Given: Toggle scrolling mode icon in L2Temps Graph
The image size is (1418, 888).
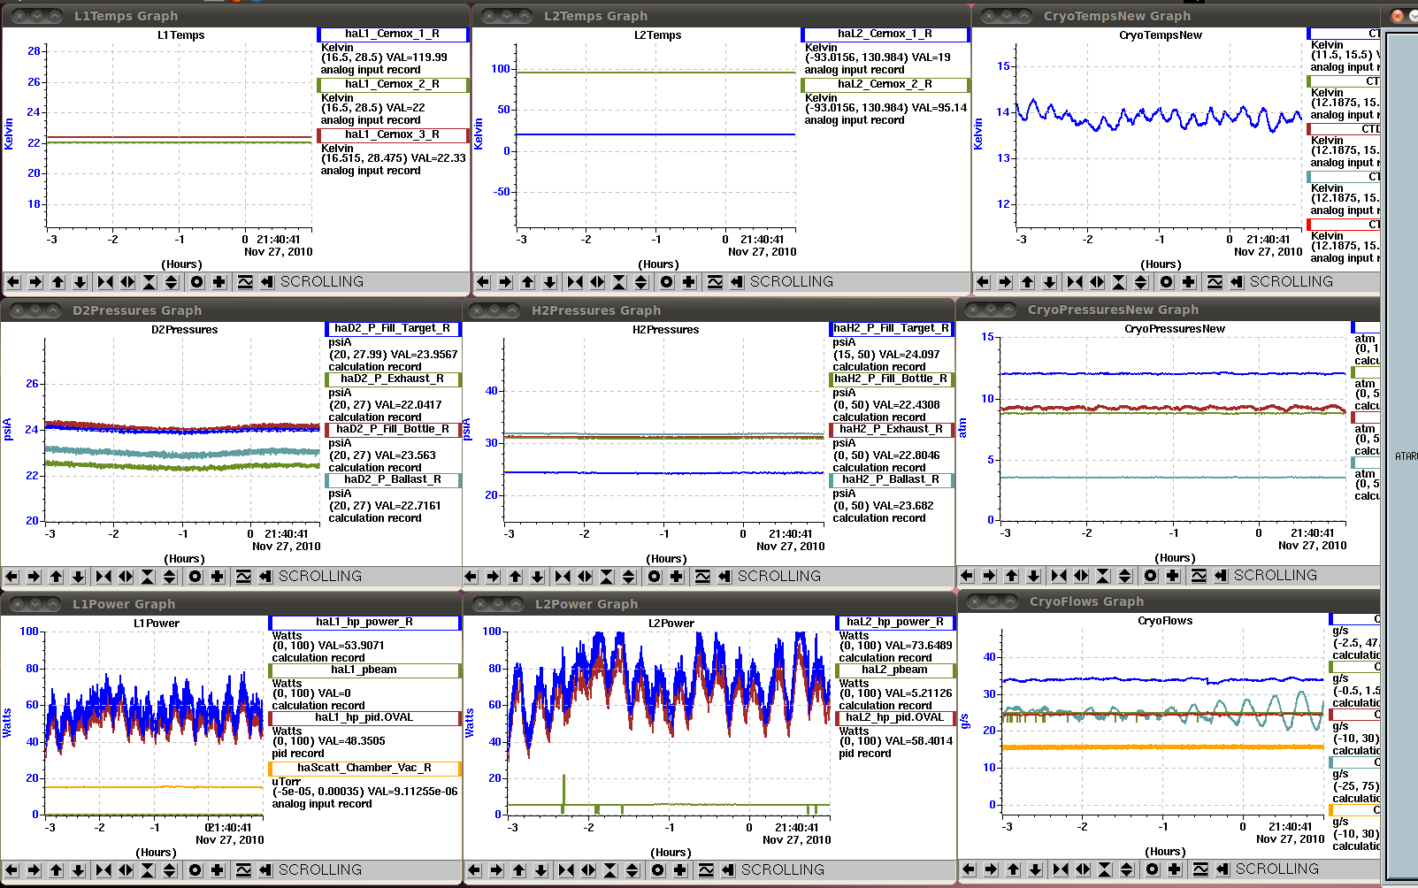Looking at the screenshot, I should tap(737, 282).
